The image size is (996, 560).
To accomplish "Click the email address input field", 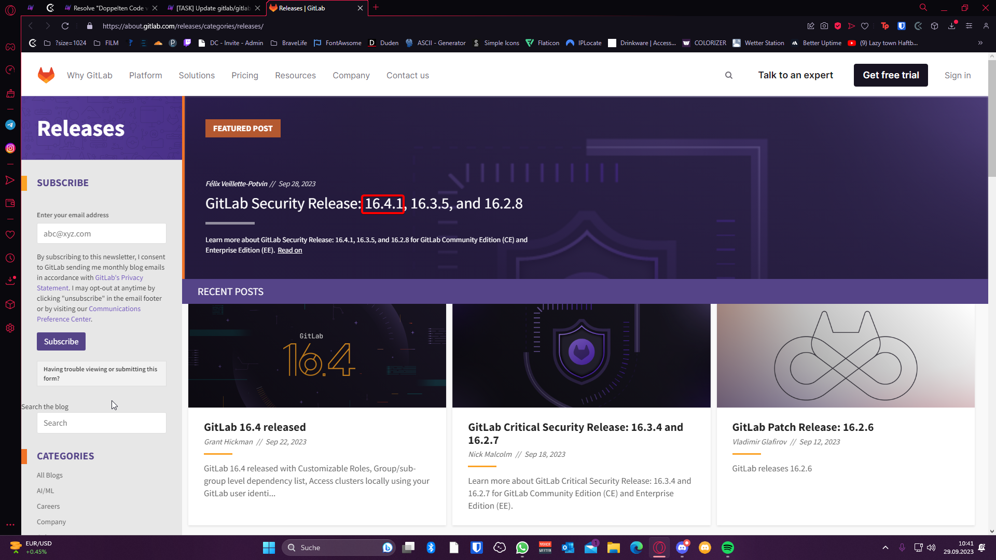I will tap(102, 234).
